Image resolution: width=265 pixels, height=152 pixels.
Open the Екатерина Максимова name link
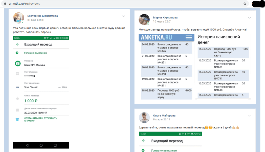click(43, 16)
